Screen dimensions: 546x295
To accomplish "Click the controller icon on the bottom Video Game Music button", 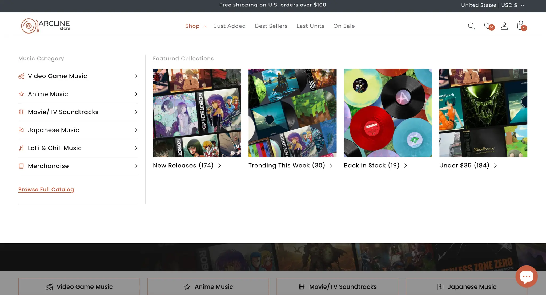I will pyautogui.click(x=49, y=287).
